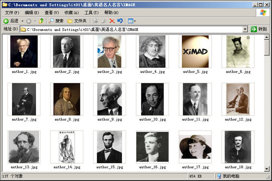Viewport: 272px width, 181px height.
Task: Click the file name author_1.jpg
Action: (24, 72)
